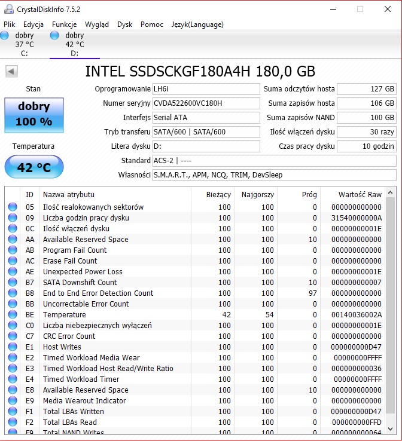This screenshot has width=402, height=441.
Task: Click Suma zapisów NAND value 100 GB
Action: (367, 118)
